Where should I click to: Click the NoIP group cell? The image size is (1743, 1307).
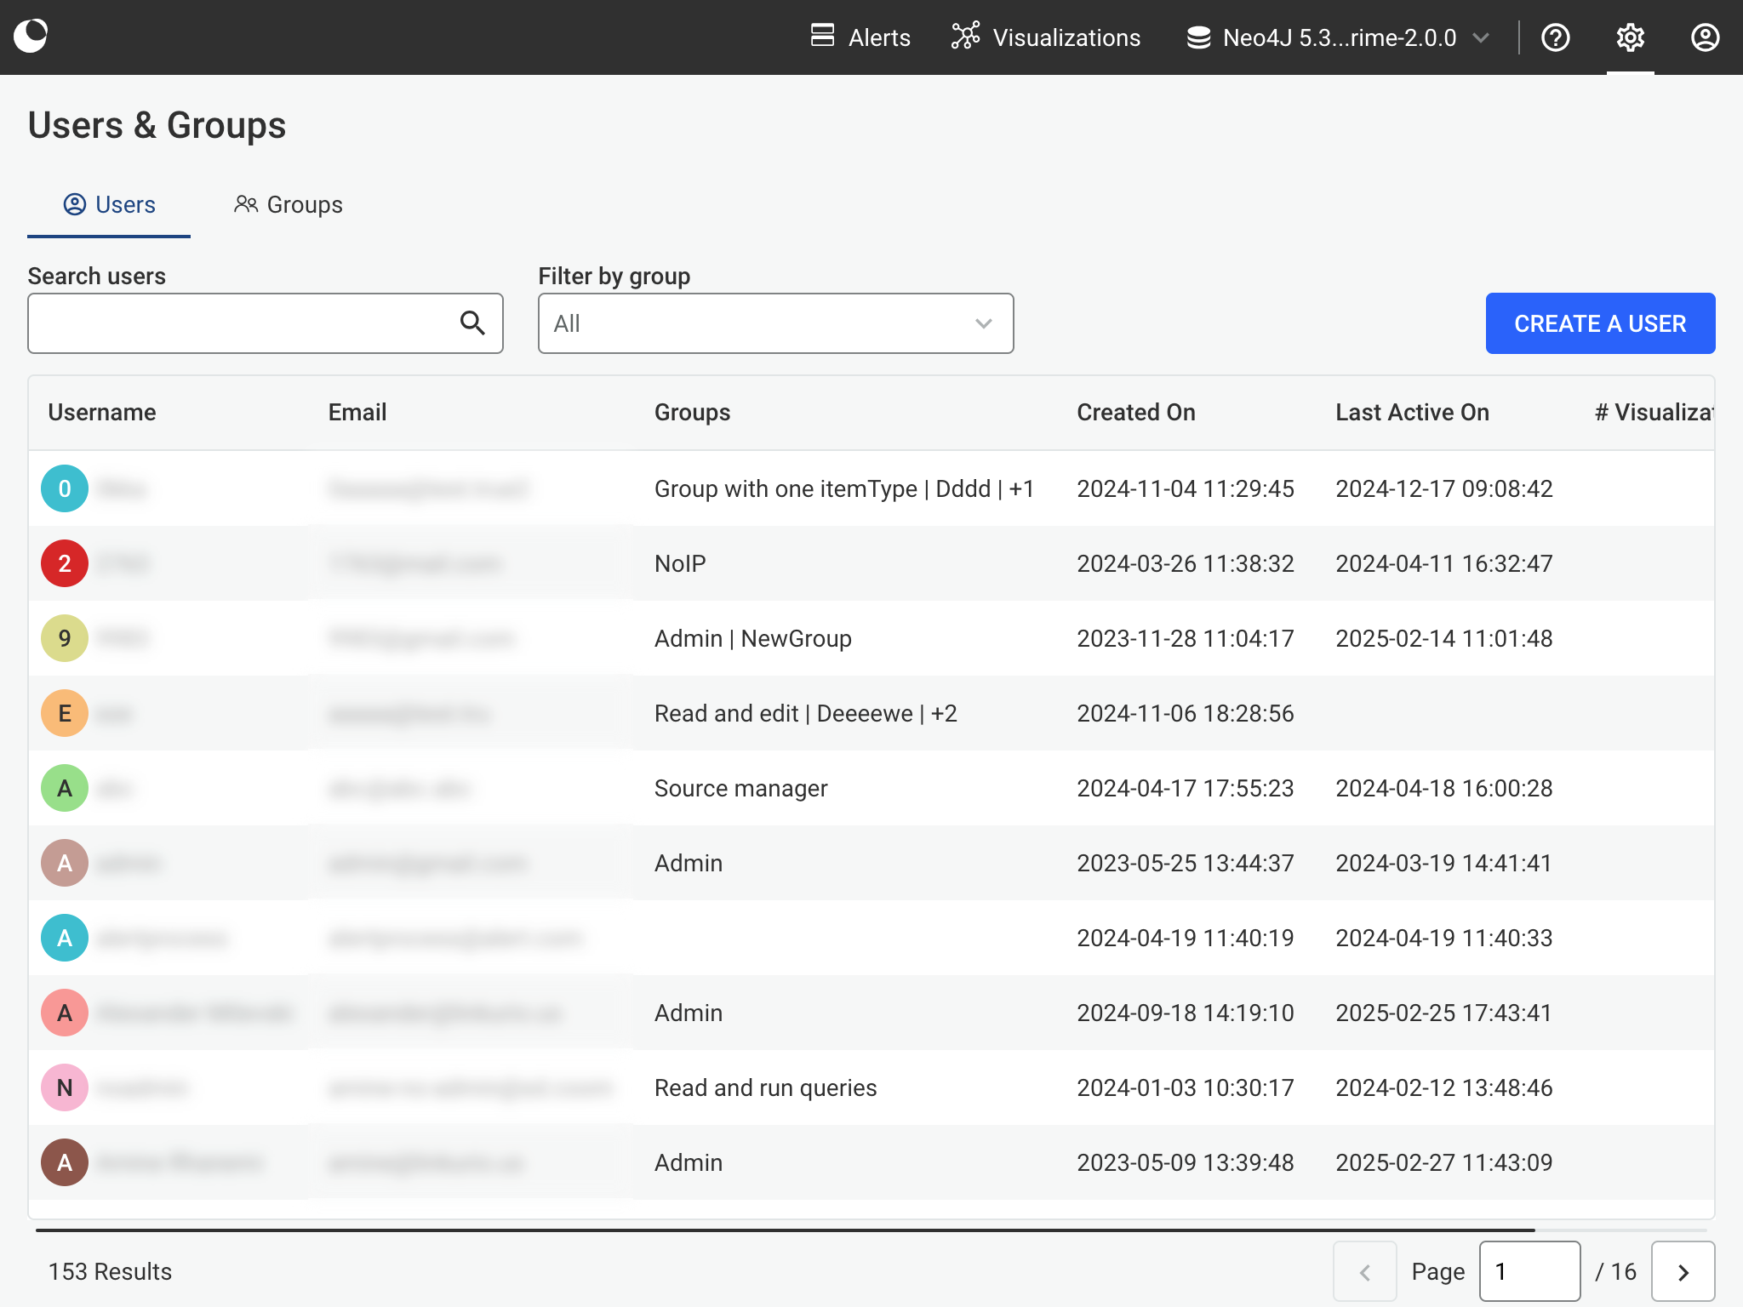(680, 563)
